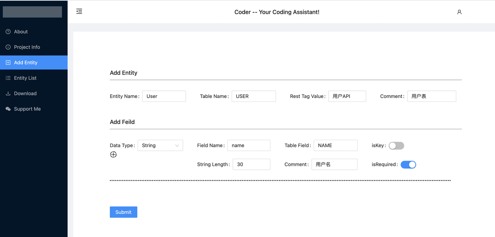This screenshot has height=237, width=495.
Task: Select the String Length field showing 30
Action: pyautogui.click(x=251, y=164)
